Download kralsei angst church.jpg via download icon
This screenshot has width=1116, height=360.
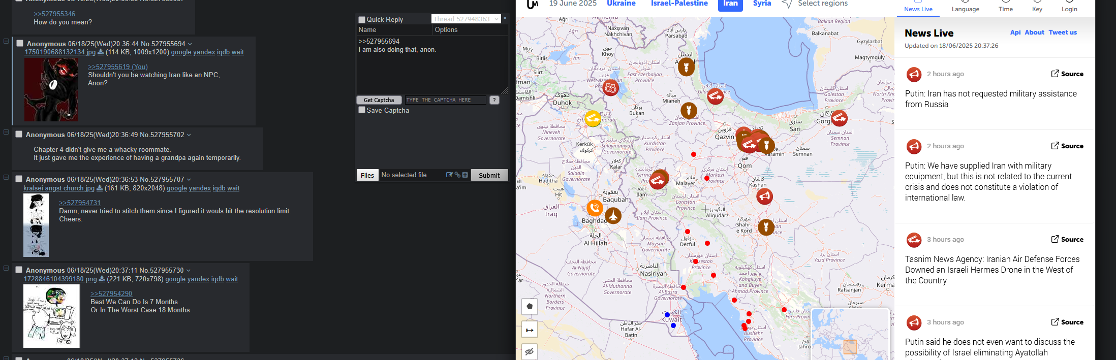pyautogui.click(x=100, y=188)
